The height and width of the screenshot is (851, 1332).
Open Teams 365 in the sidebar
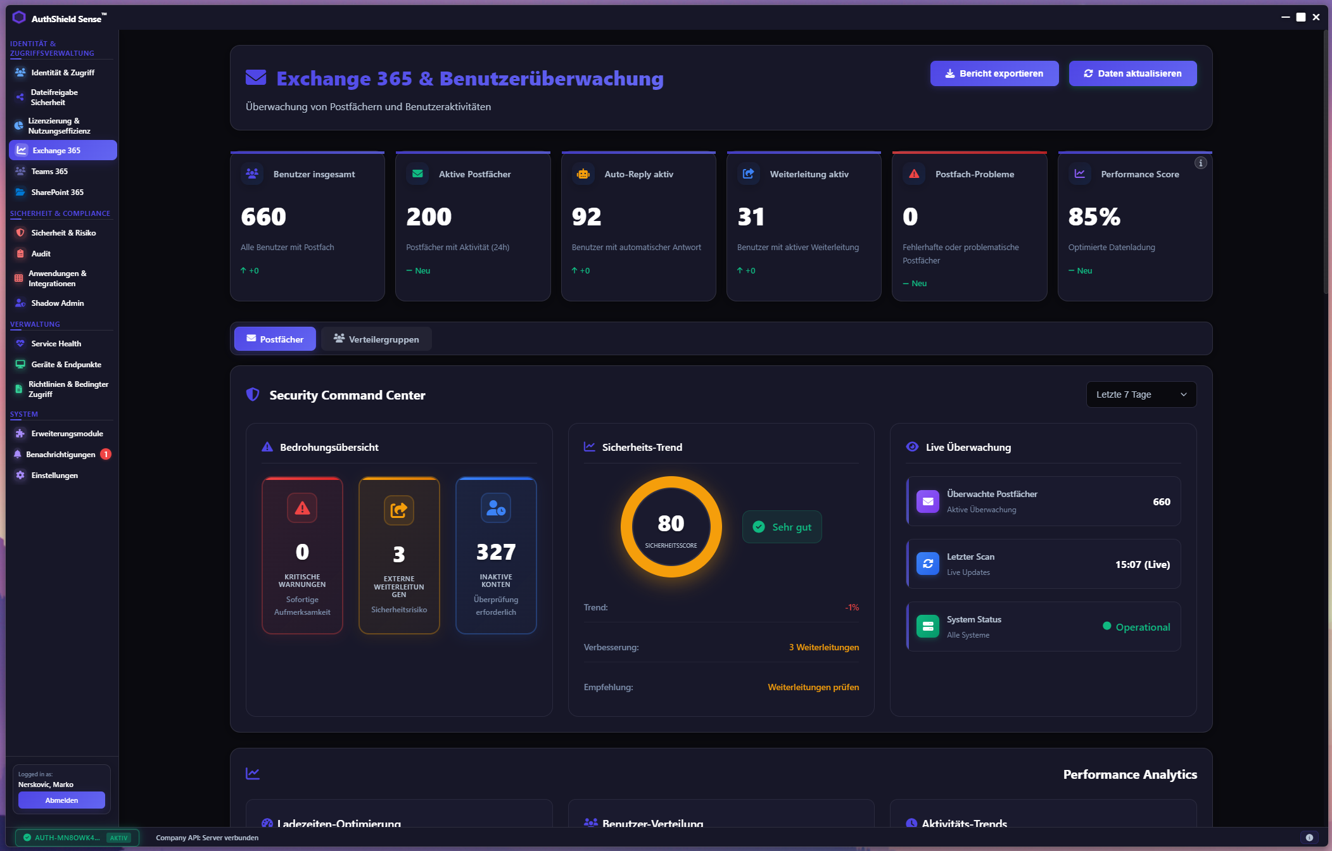tap(49, 172)
